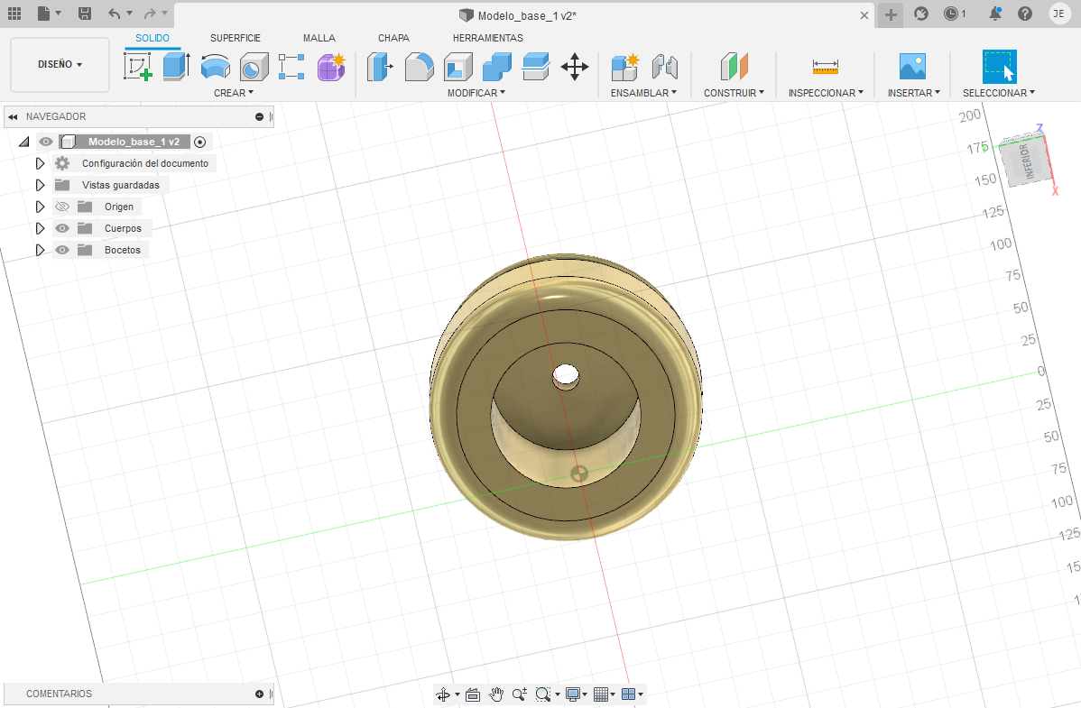Switch to the CHAPA tab
Image resolution: width=1081 pixels, height=708 pixels.
(x=393, y=38)
